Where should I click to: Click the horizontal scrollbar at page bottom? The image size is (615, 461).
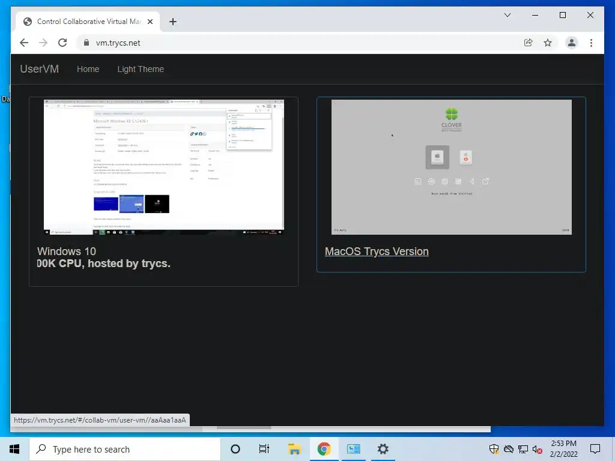pos(244,427)
